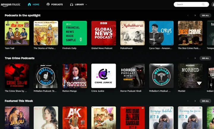The image size is (214, 129).
Task: Open Kanavaay Nee Vannu HIT 3 cover
Action: tap(190, 118)
